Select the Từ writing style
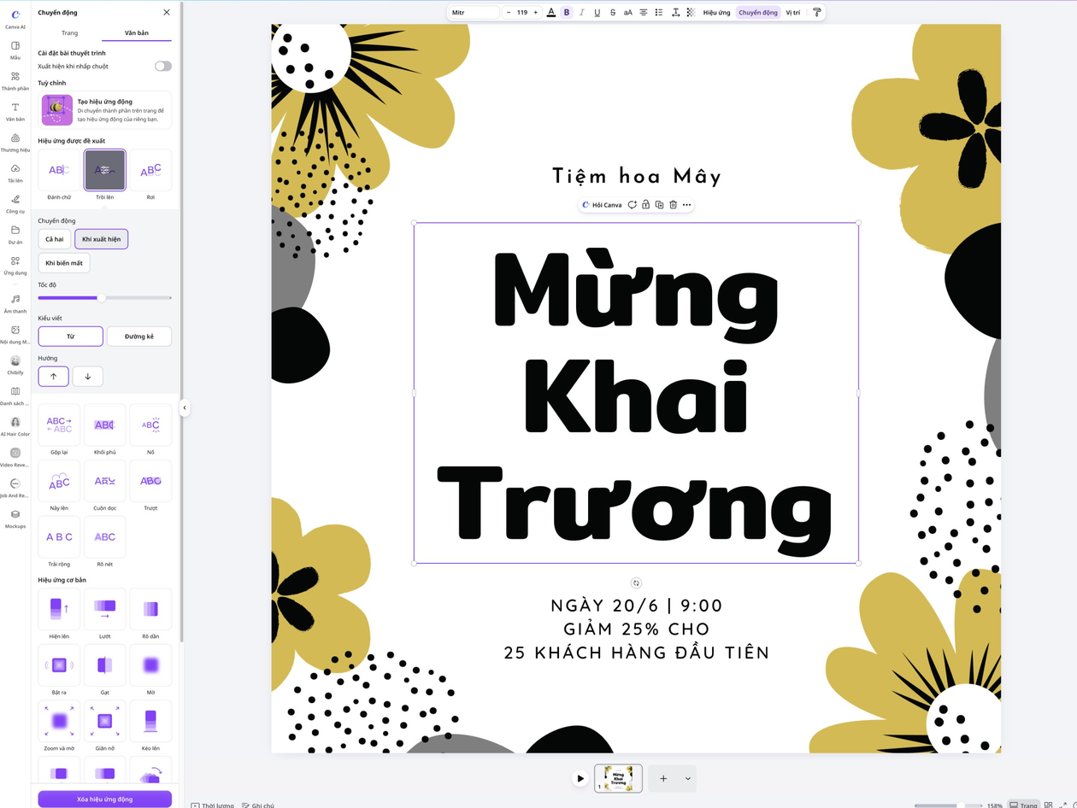1077x808 pixels. [x=70, y=337]
